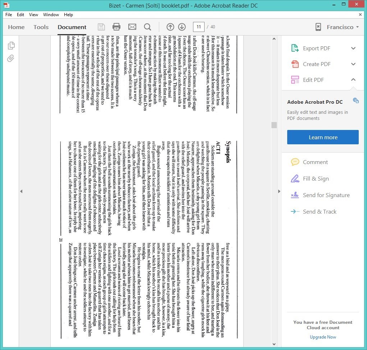This screenshot has width=367, height=350.
Task: Click Acrobat app icon in title bar
Action: pyautogui.click(x=6, y=5)
